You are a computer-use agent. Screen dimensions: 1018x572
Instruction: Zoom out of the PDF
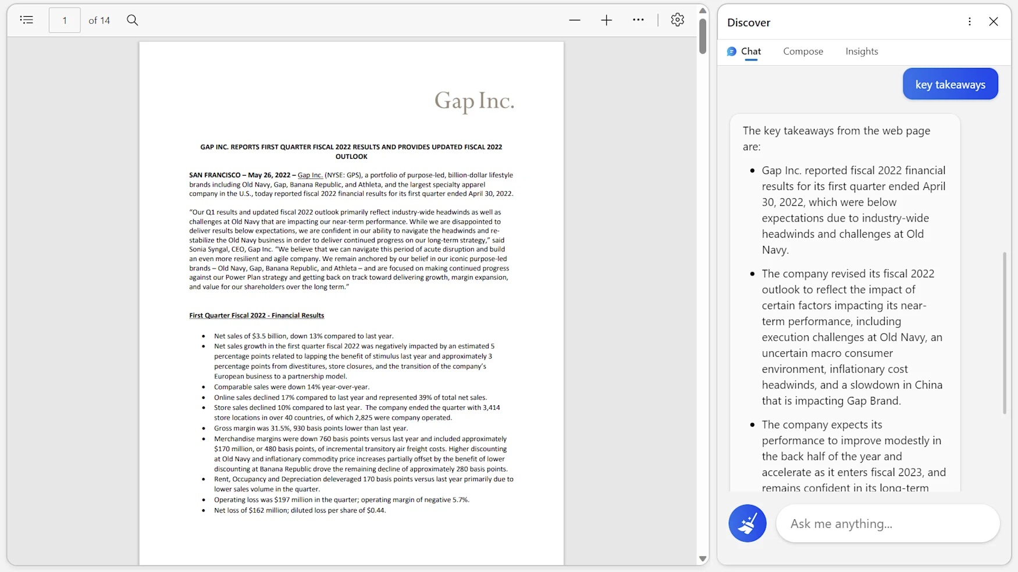pos(575,20)
